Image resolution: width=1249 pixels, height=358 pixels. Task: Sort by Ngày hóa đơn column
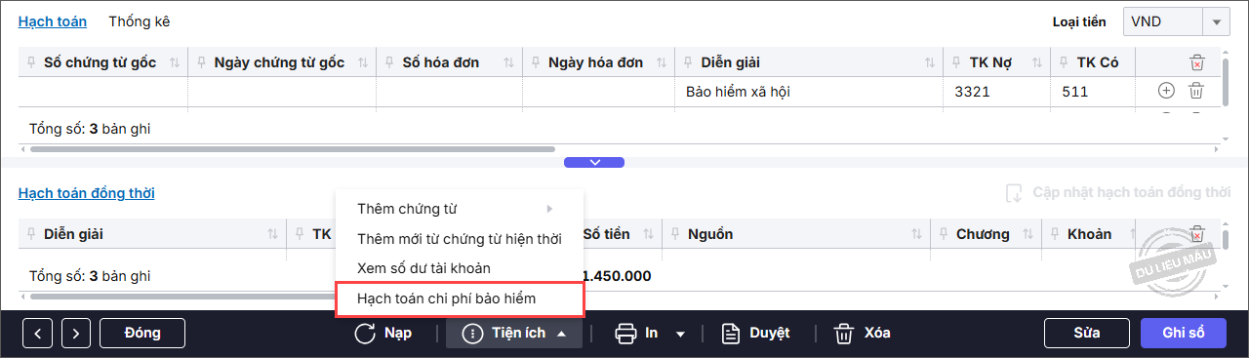pos(661,62)
